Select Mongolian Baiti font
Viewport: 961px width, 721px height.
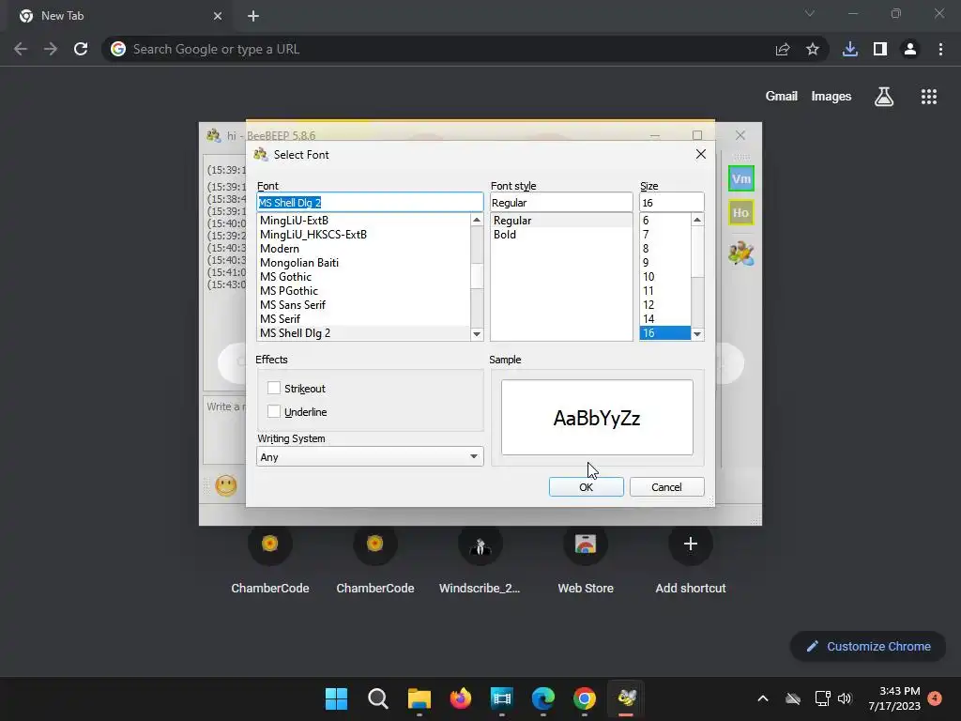pos(364,263)
